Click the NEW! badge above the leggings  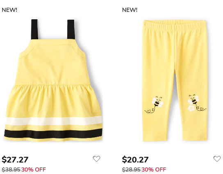click(130, 10)
